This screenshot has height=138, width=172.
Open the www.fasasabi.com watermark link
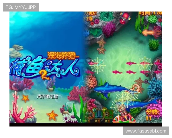[x=146, y=131]
